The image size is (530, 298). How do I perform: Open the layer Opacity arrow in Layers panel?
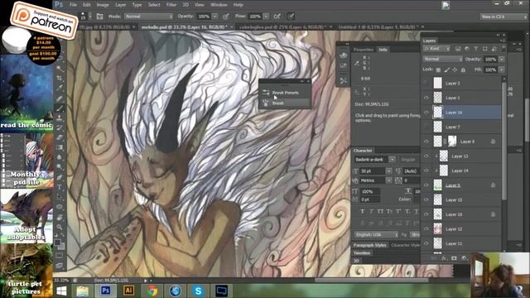[x=502, y=59]
